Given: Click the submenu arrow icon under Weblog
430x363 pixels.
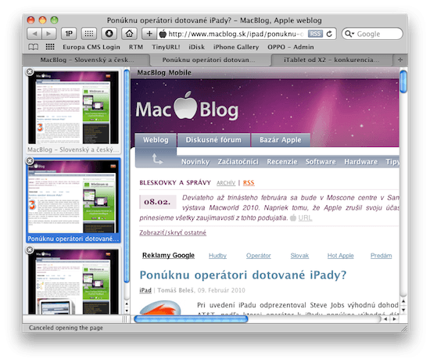Looking at the screenshot, I should (x=157, y=159).
